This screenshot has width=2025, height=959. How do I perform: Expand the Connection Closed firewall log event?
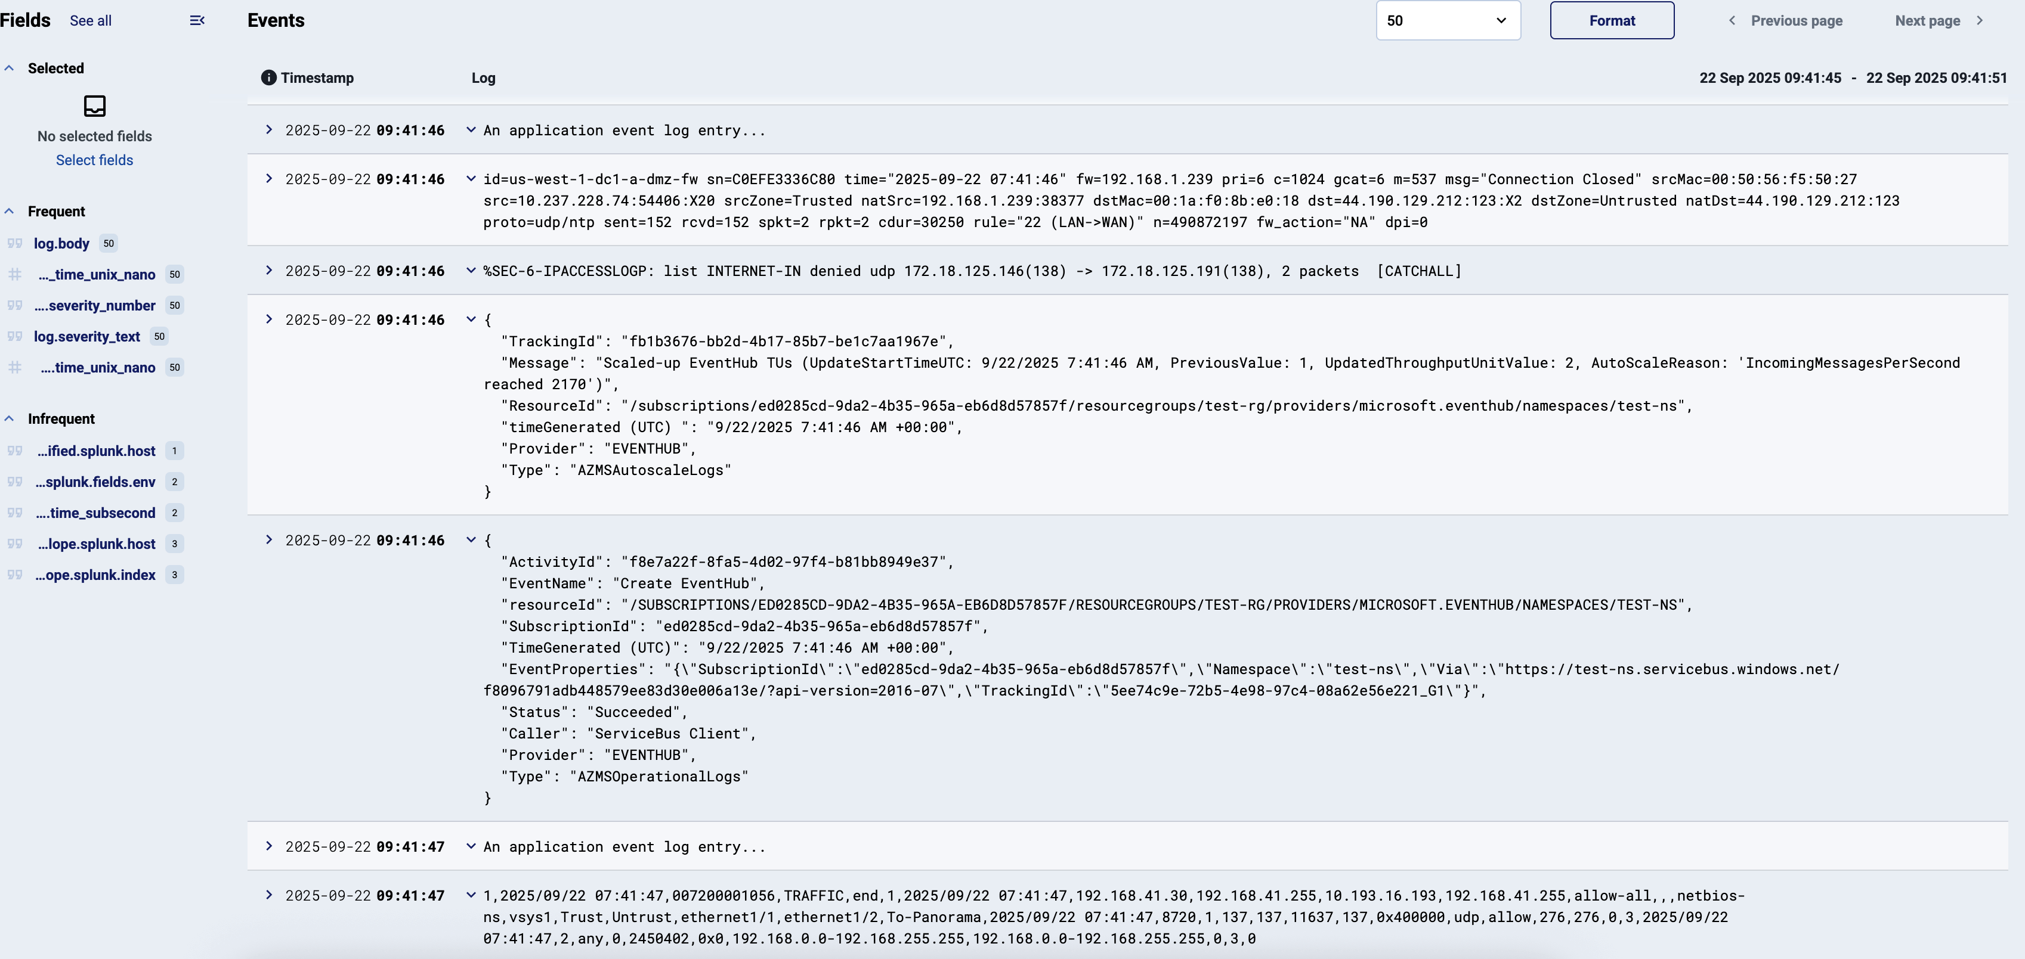[269, 178]
